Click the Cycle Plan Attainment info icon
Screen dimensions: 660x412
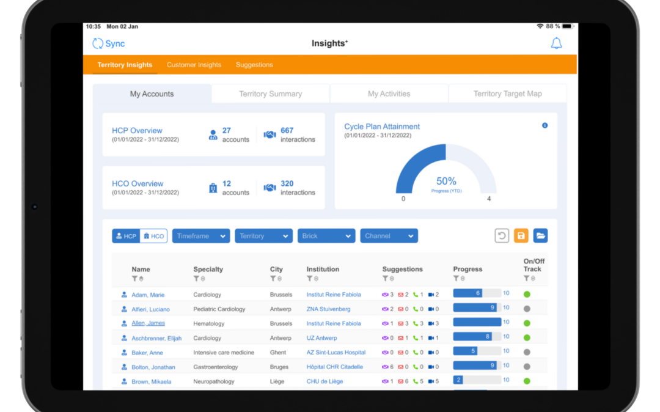click(544, 125)
